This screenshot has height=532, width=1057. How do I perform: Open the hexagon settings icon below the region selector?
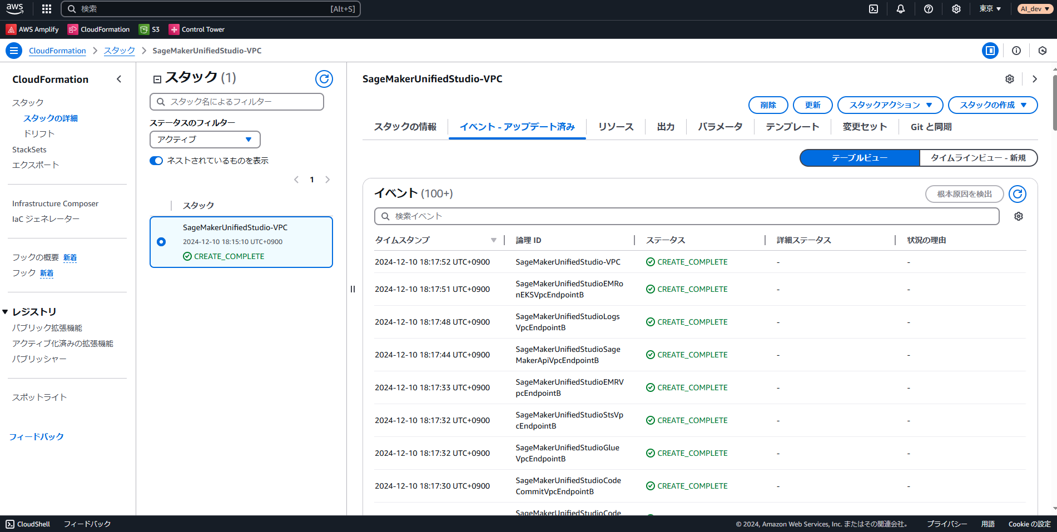[x=1043, y=51]
